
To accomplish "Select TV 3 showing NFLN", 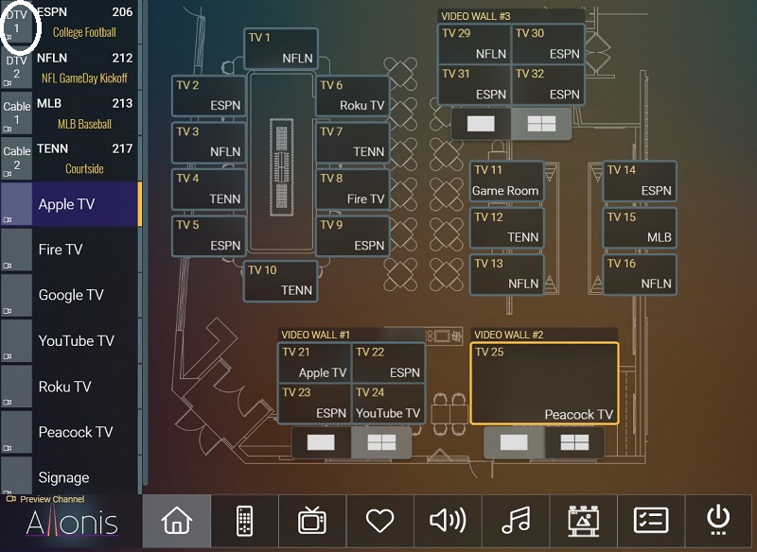I will point(208,142).
